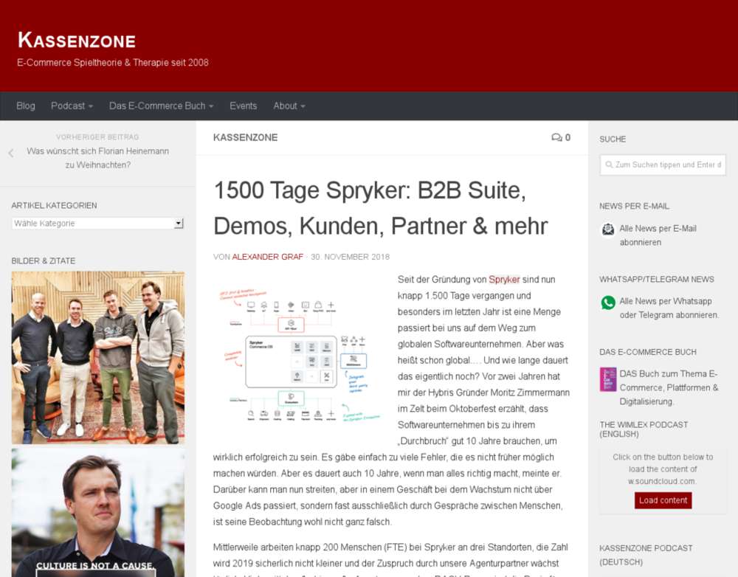Click the Kassenzone site title

[77, 40]
